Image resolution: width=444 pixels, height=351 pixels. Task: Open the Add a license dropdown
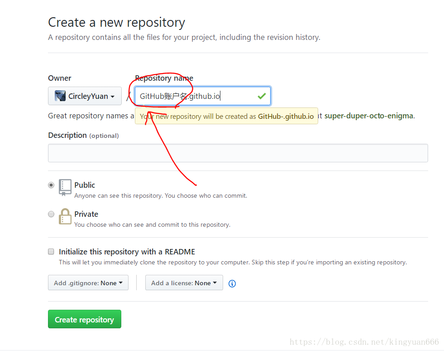pyautogui.click(x=184, y=283)
